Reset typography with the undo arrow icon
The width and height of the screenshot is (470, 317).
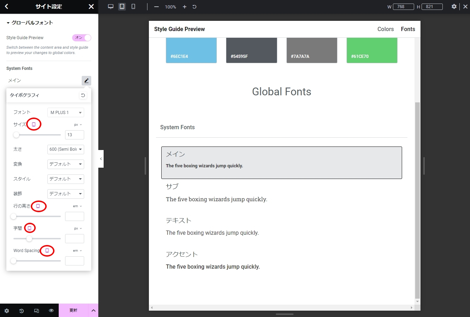[83, 95]
